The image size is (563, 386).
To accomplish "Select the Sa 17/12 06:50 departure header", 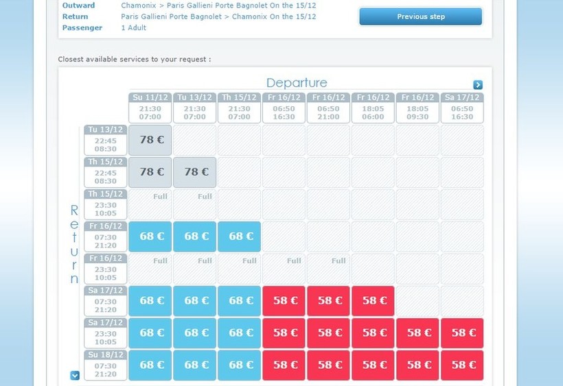I will 462,108.
